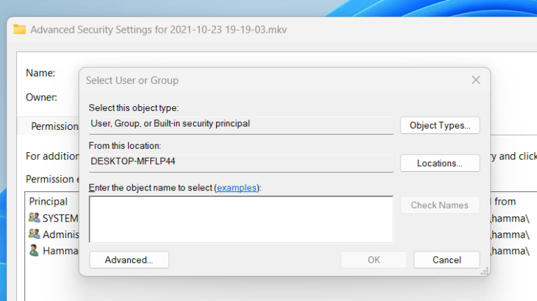Open the Object Types dialog
This screenshot has width=537, height=301.
click(x=440, y=126)
